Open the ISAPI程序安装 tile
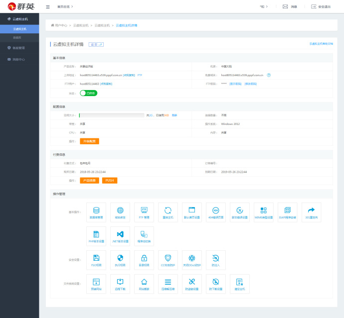This screenshot has width=344, height=318. (x=287, y=212)
